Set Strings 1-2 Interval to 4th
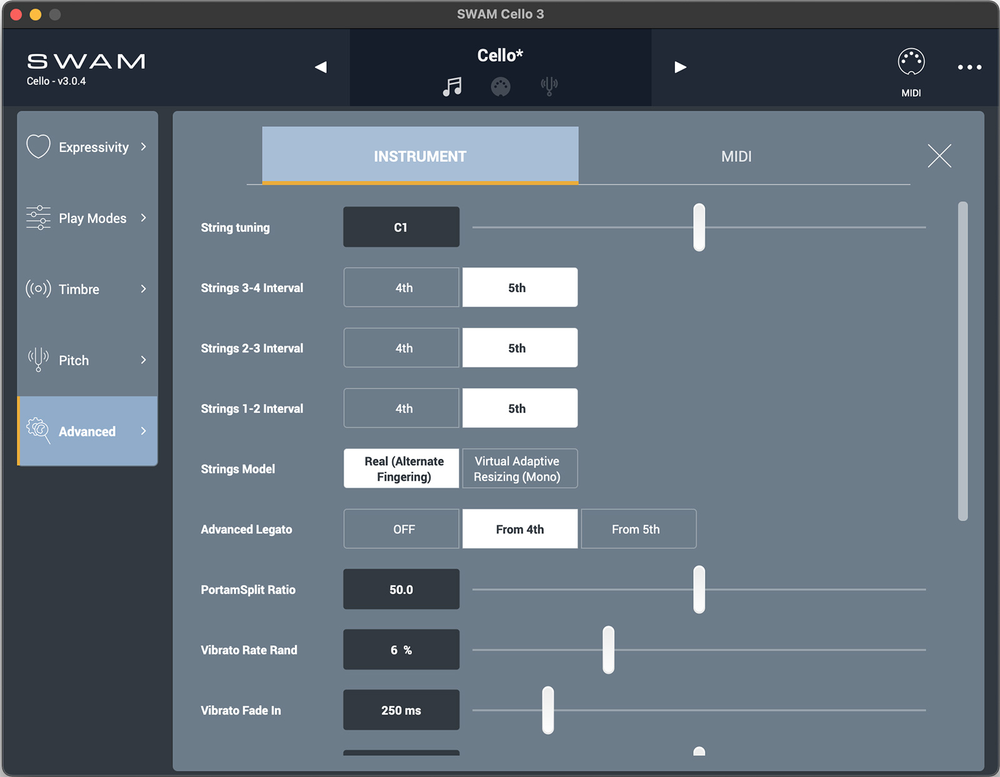The height and width of the screenshot is (777, 1000). 401,408
